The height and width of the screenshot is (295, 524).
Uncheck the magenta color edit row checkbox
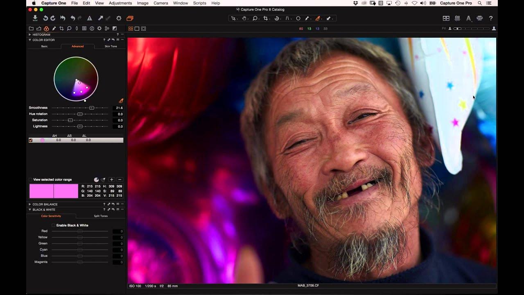(31, 140)
